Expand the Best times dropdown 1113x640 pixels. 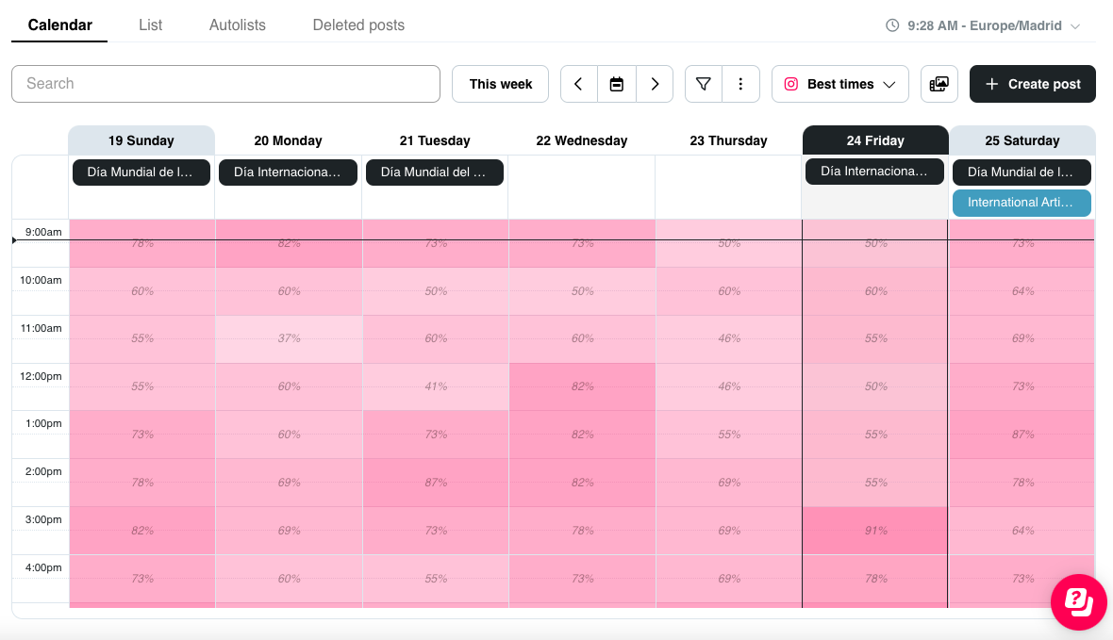[x=839, y=84]
